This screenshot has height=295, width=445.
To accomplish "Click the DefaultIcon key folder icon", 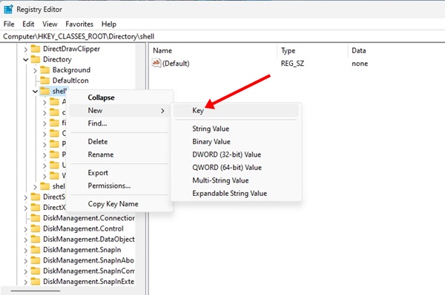I will tap(44, 81).
